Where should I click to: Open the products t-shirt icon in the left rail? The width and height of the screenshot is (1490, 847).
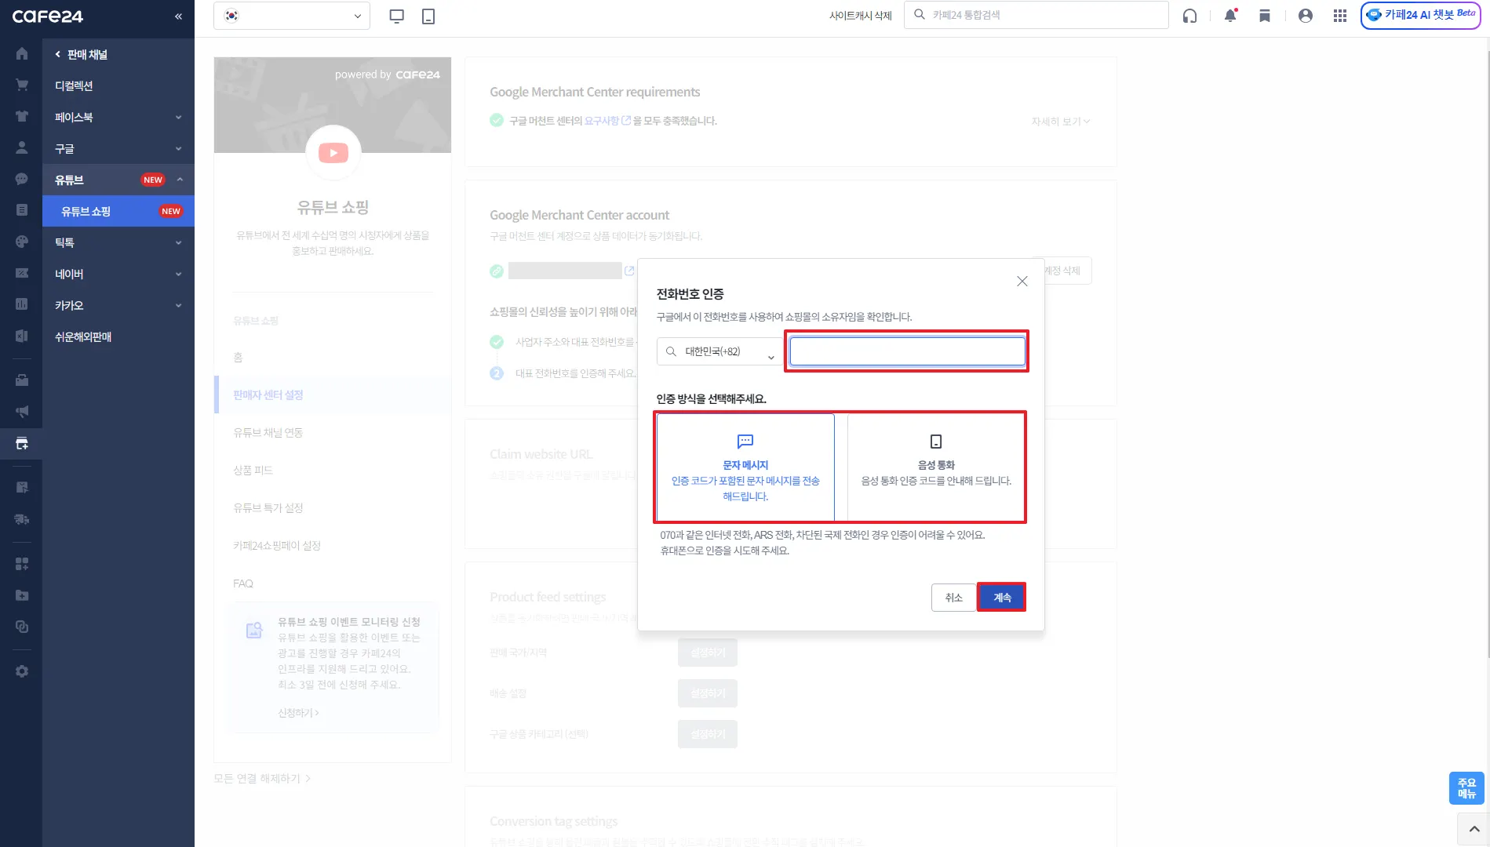[x=22, y=116]
